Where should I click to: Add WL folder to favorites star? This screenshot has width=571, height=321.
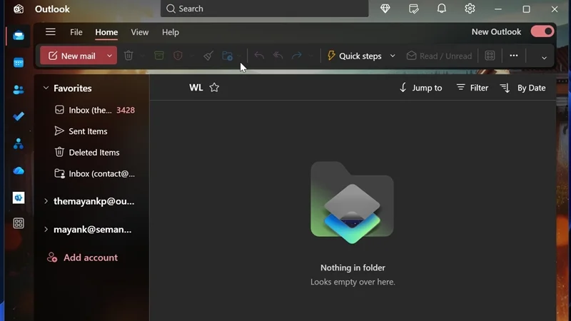click(214, 88)
